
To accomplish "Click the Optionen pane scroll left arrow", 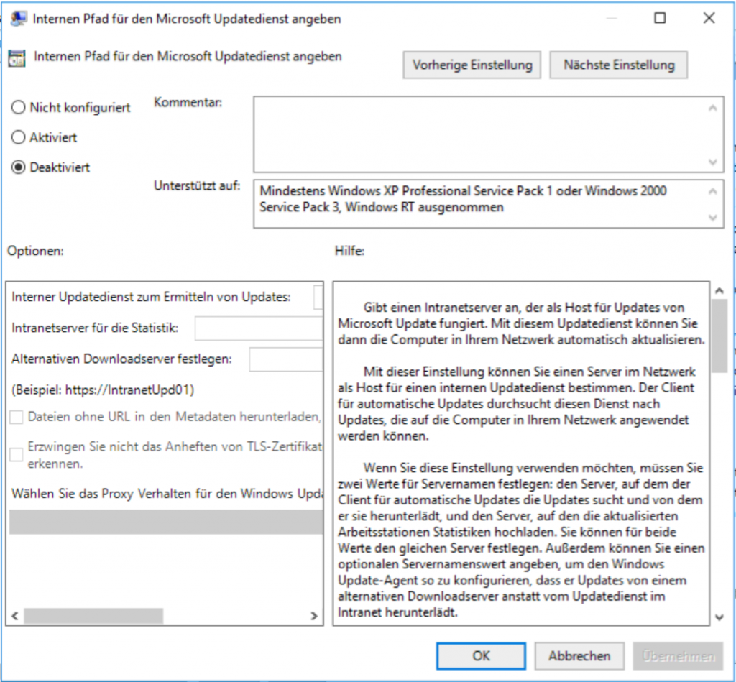I will [15, 616].
